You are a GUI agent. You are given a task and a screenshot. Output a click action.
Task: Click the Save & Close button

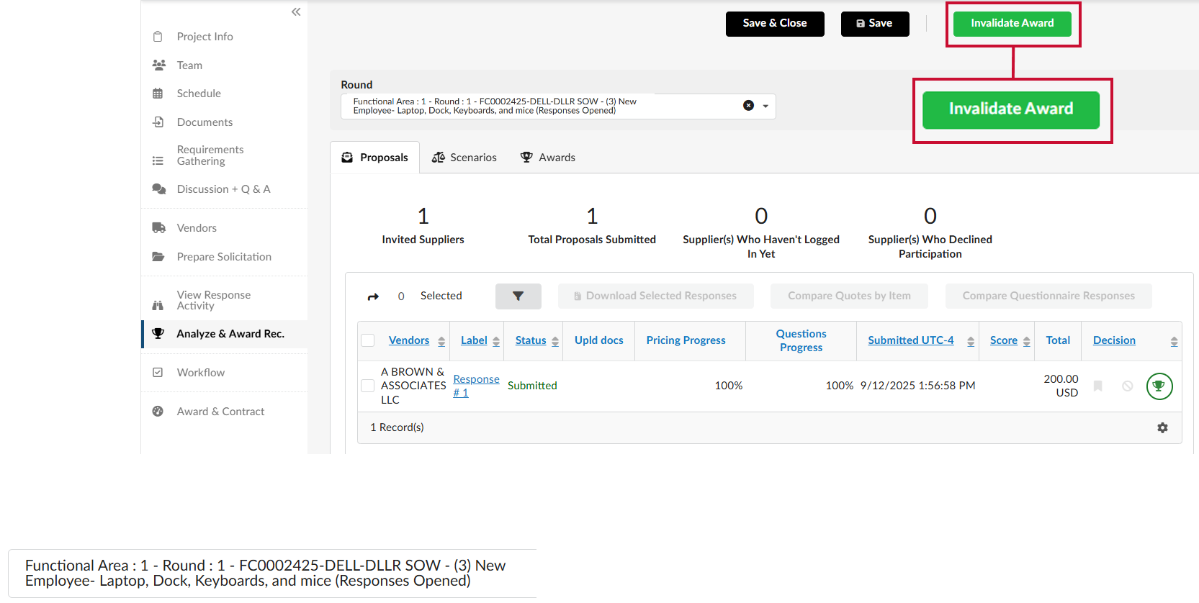pyautogui.click(x=775, y=24)
